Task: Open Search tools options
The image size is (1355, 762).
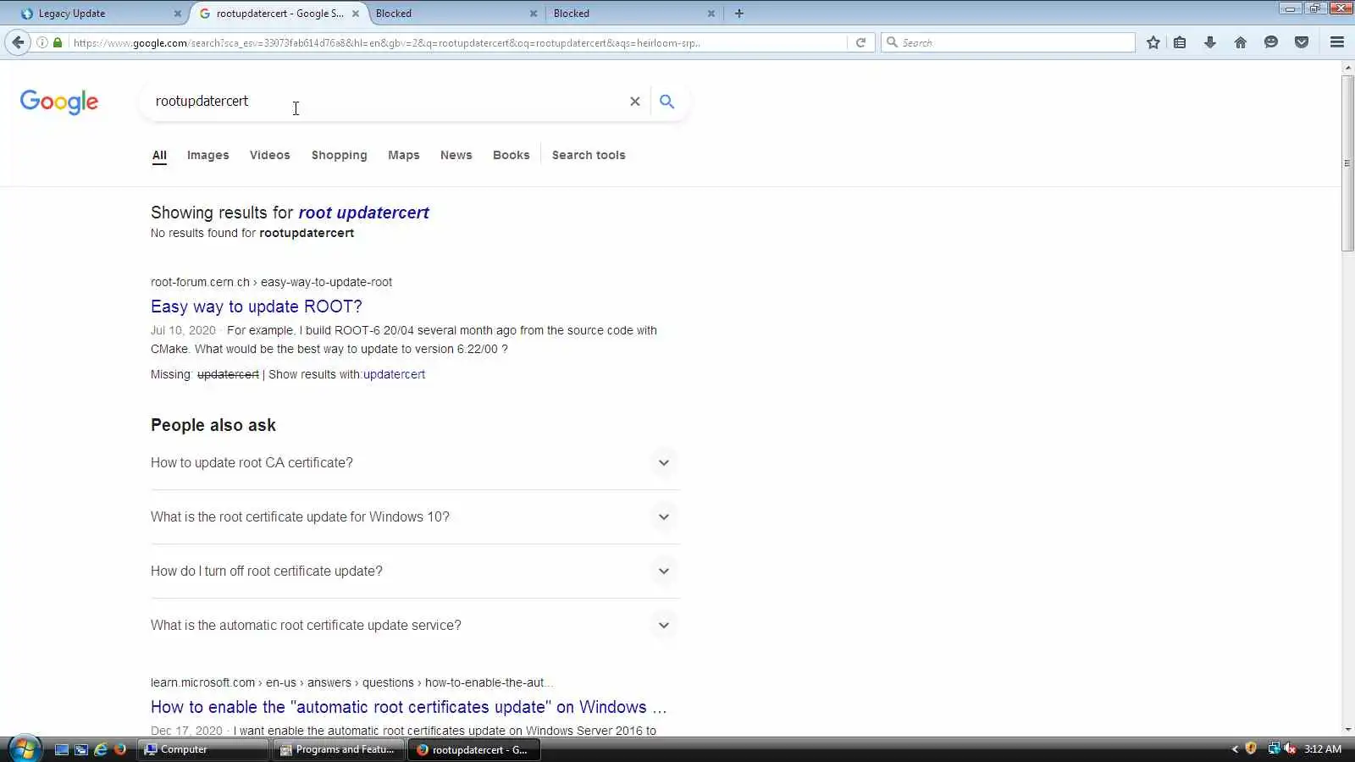Action: click(589, 156)
